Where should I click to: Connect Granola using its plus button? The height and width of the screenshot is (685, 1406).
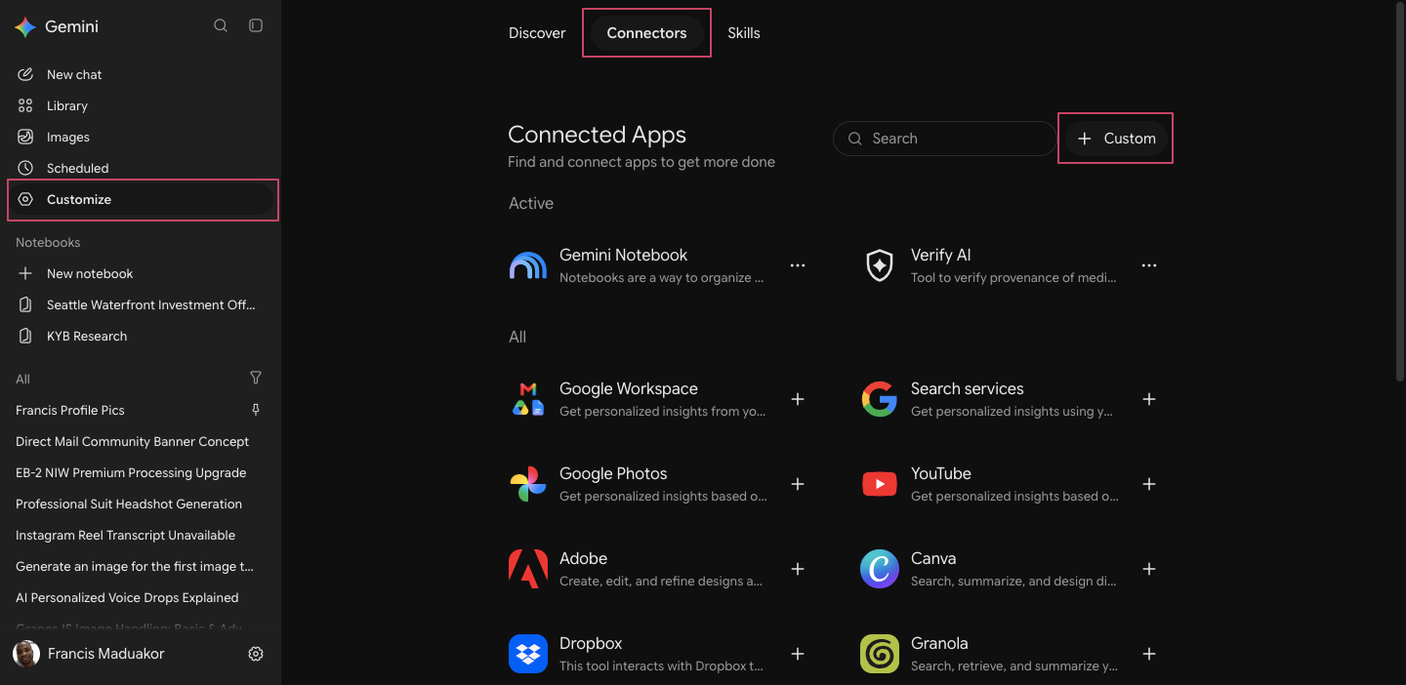(x=1149, y=654)
